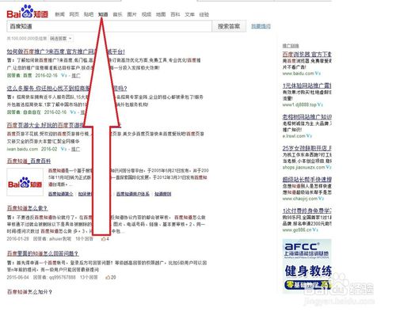
Task: Open sidebar ad 1元体验网站推广
Action: click(x=307, y=85)
